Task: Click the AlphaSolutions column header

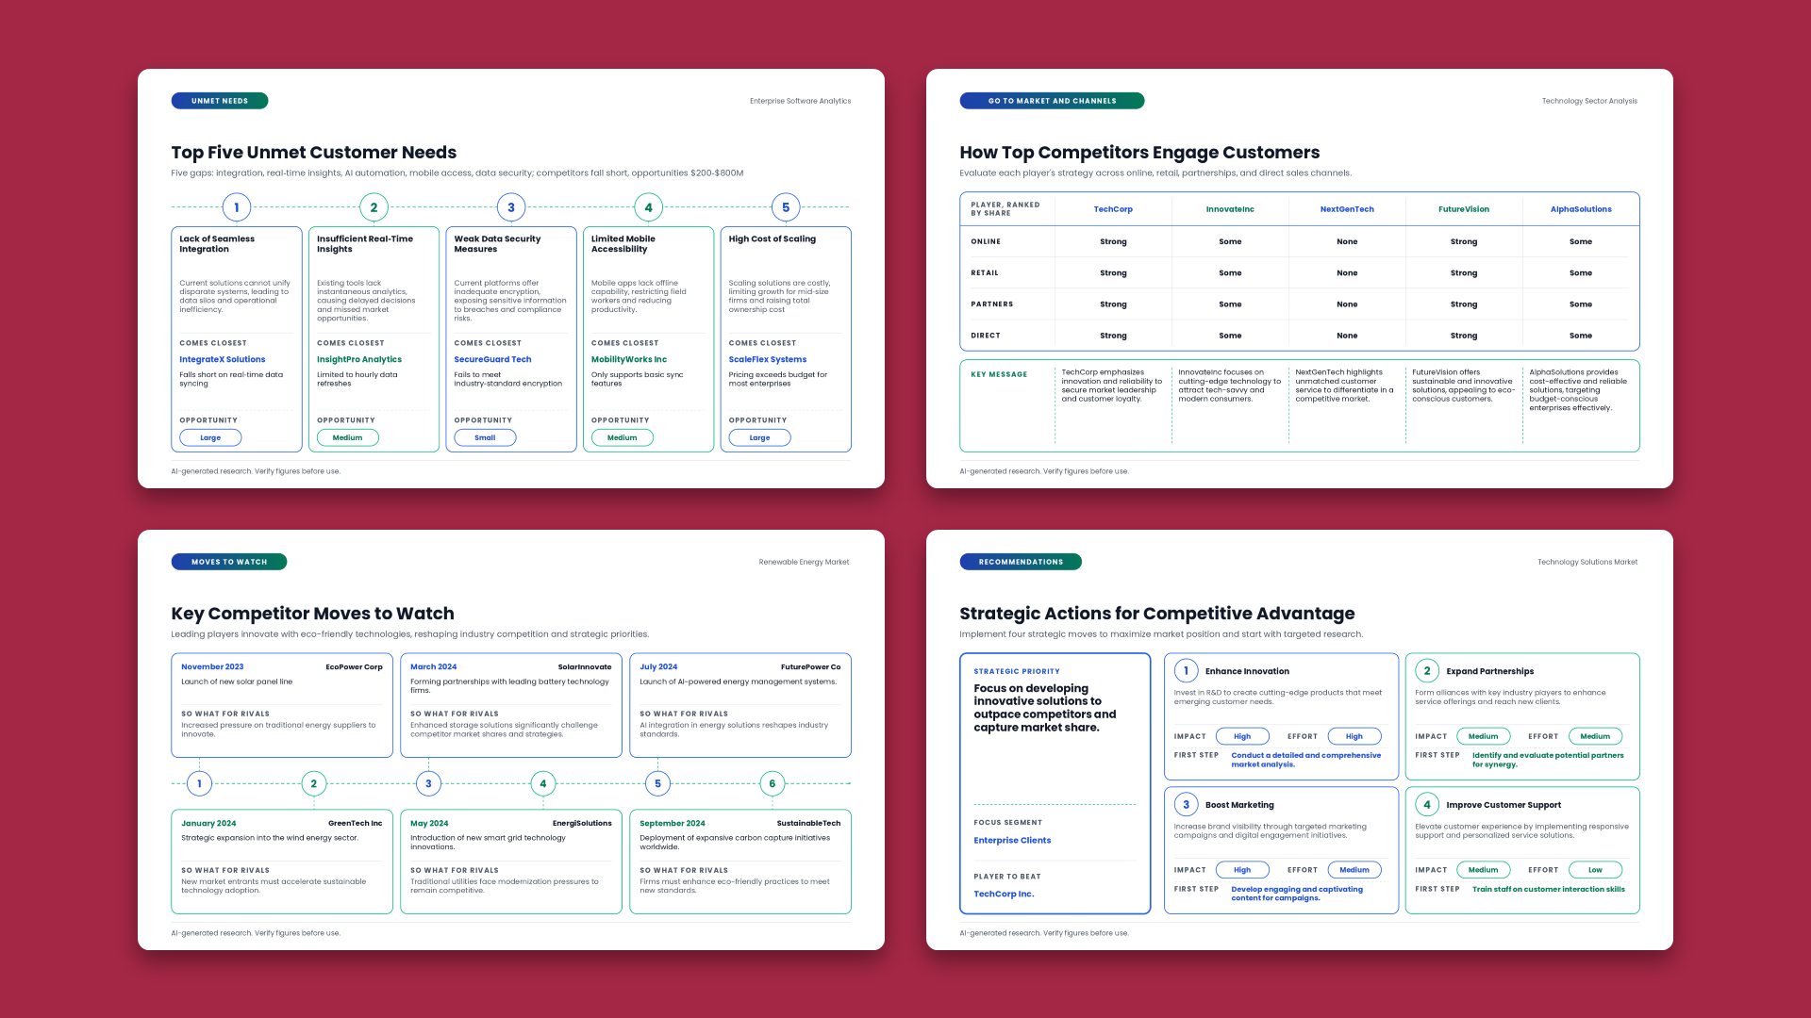Action: click(x=1581, y=209)
